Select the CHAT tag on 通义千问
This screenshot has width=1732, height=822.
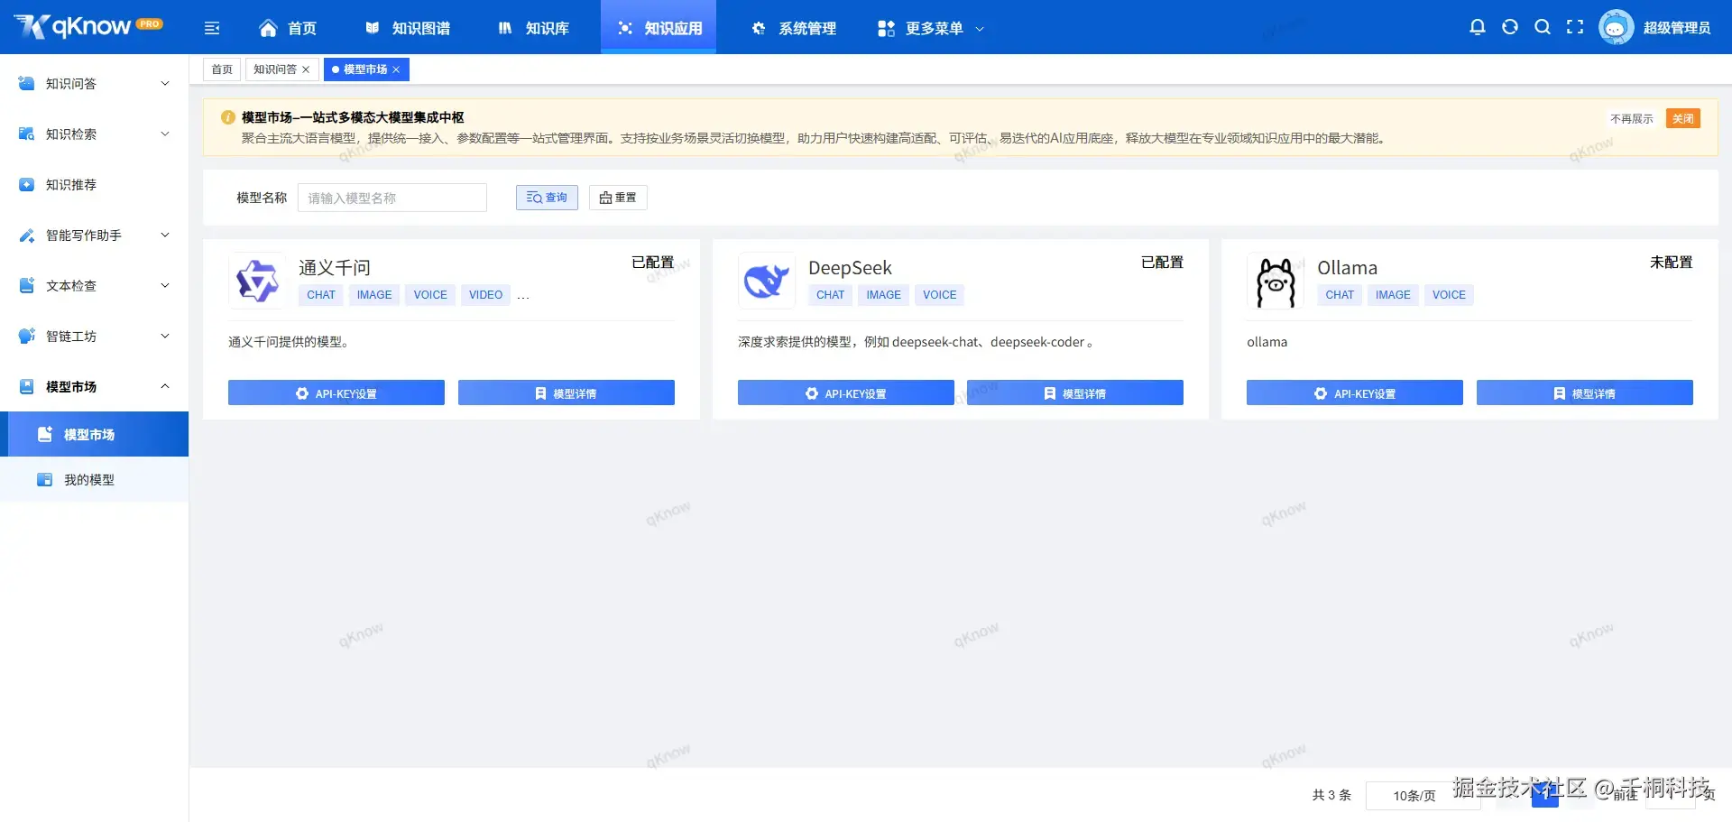pos(320,294)
